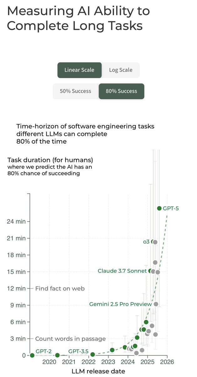This screenshot has height=377, width=197.
Task: Click the Claude 3.7 Sonnet label
Action: [x=122, y=271]
